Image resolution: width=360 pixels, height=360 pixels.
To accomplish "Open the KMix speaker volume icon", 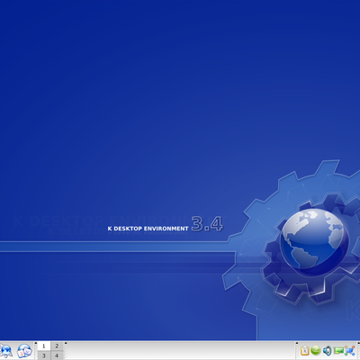I will (327, 350).
